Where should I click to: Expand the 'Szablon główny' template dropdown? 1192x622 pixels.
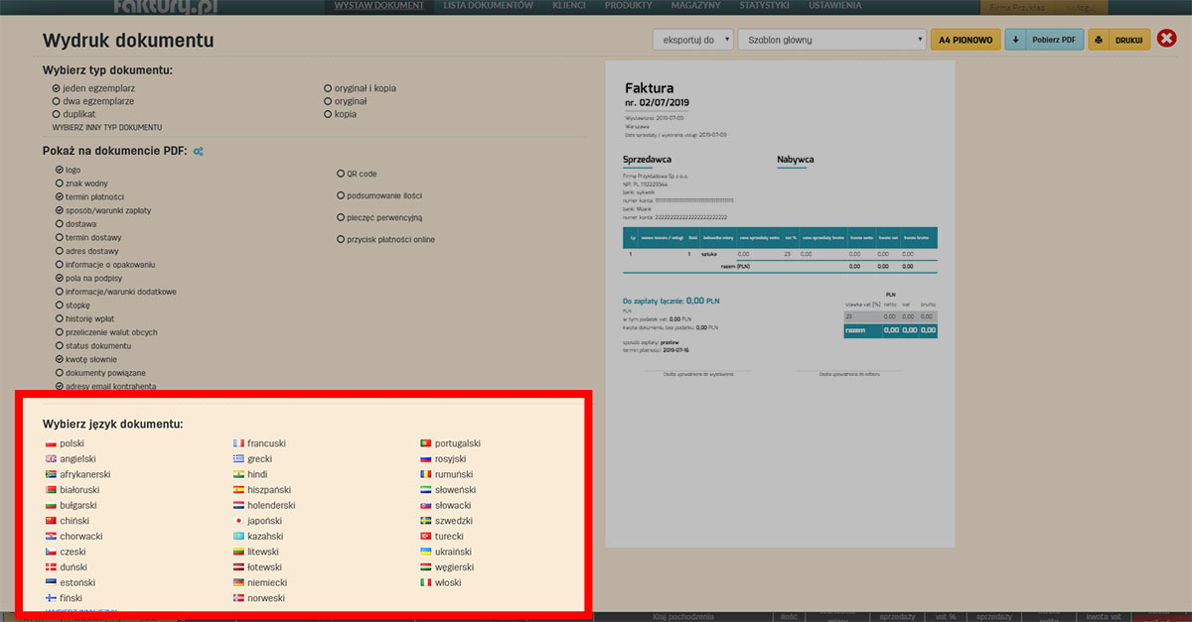832,40
